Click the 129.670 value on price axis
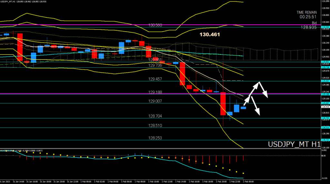The image size is (330, 184). click(325, 71)
